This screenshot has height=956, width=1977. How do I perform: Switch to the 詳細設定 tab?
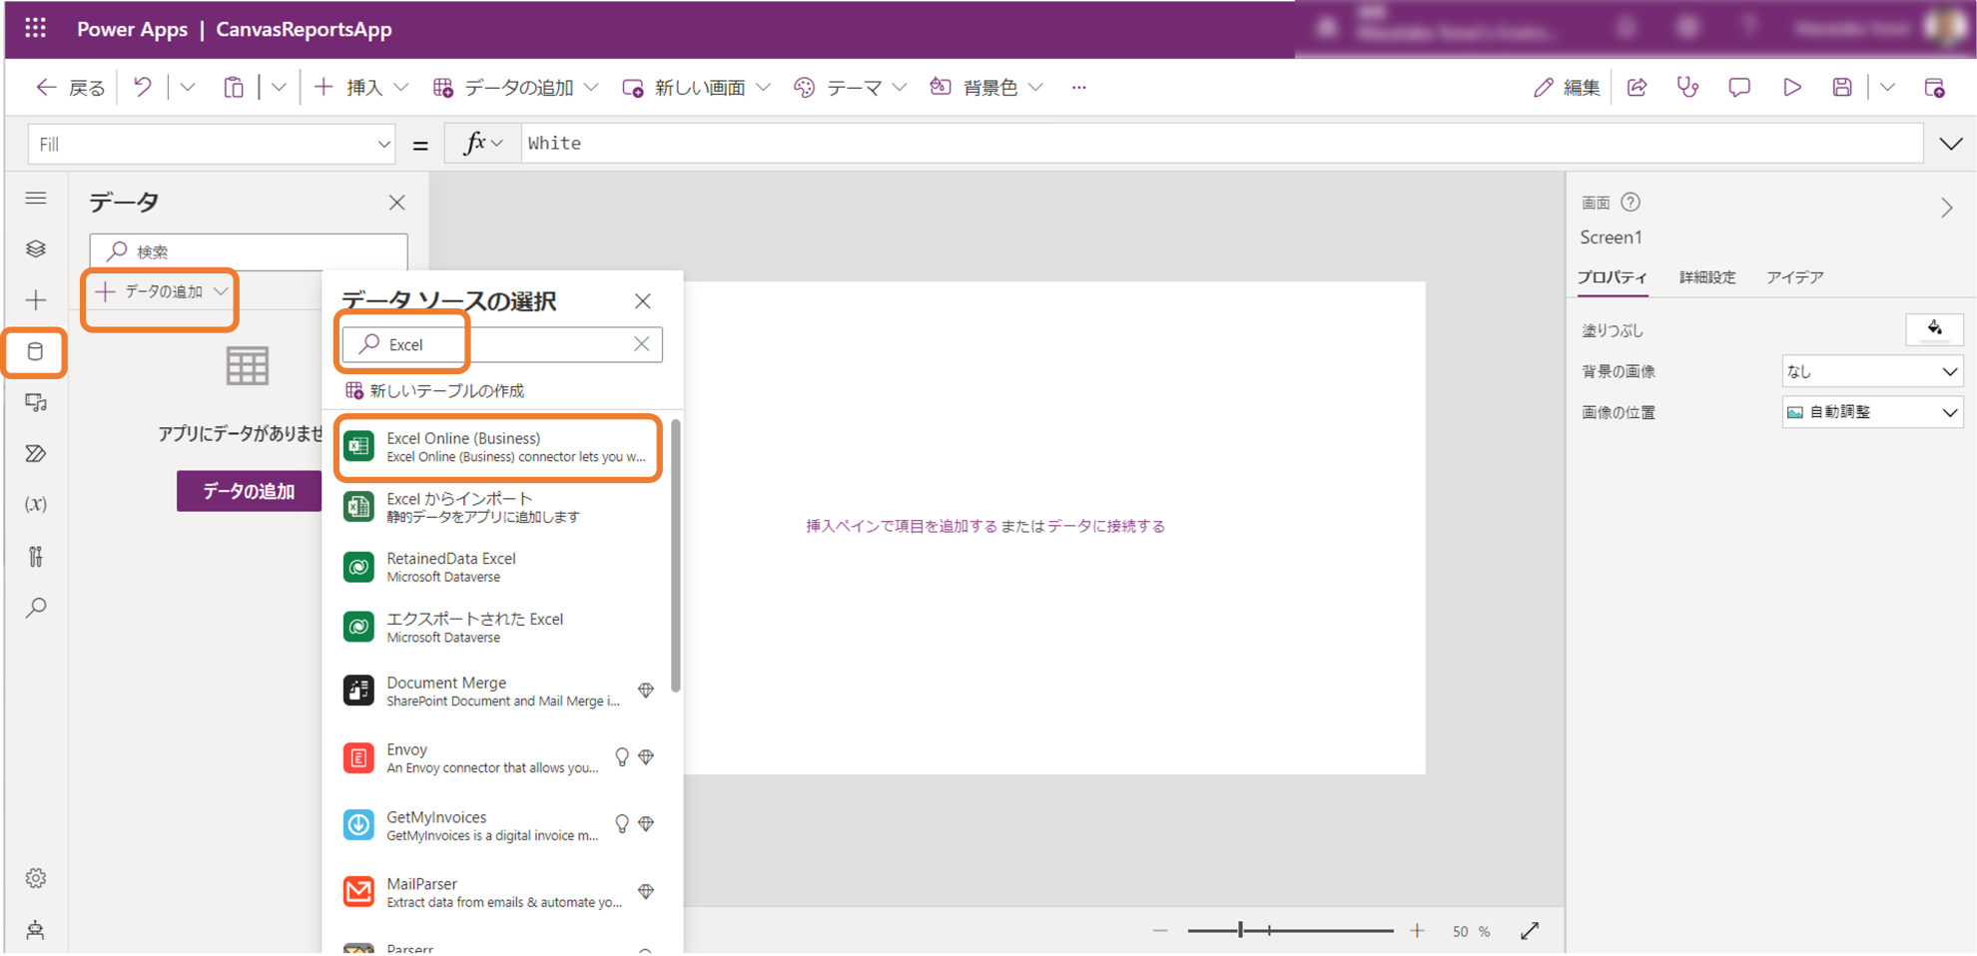point(1707,277)
